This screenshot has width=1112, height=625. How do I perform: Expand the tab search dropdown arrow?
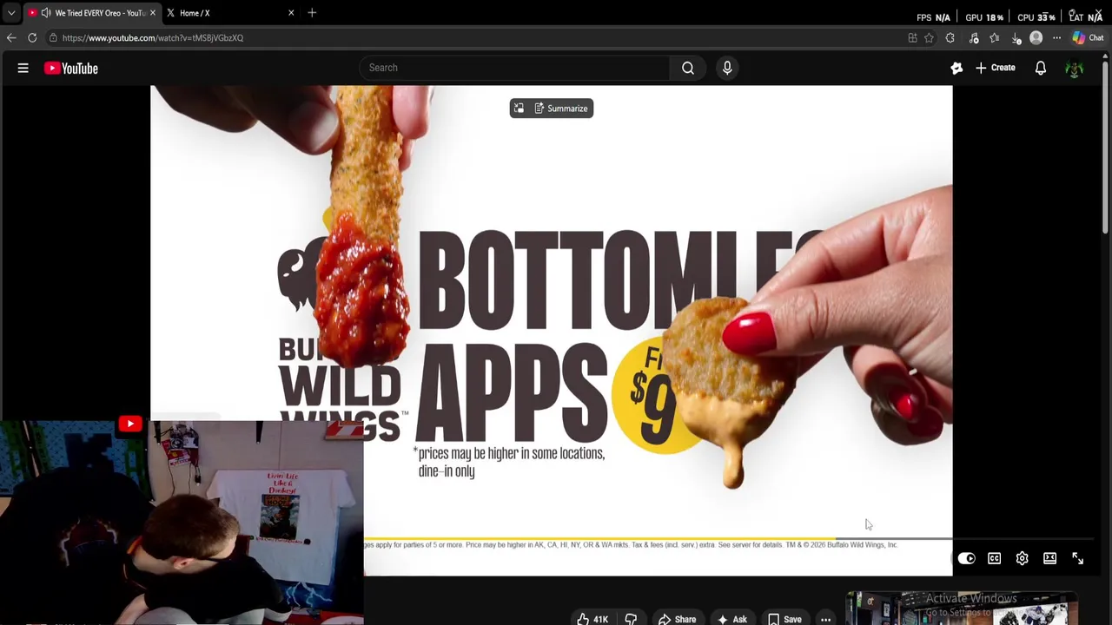10,13
